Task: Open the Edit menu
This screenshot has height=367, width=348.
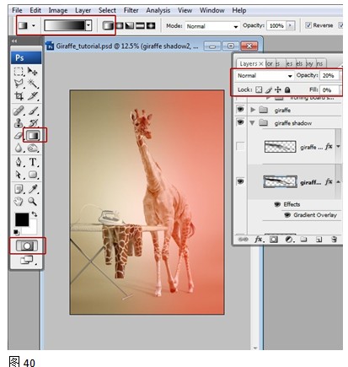Action: pos(35,10)
